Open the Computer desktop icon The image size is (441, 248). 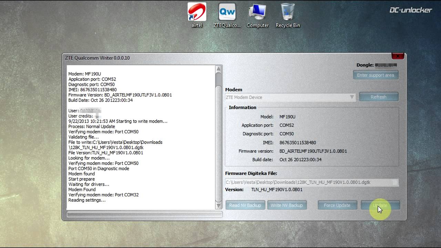pos(258,15)
